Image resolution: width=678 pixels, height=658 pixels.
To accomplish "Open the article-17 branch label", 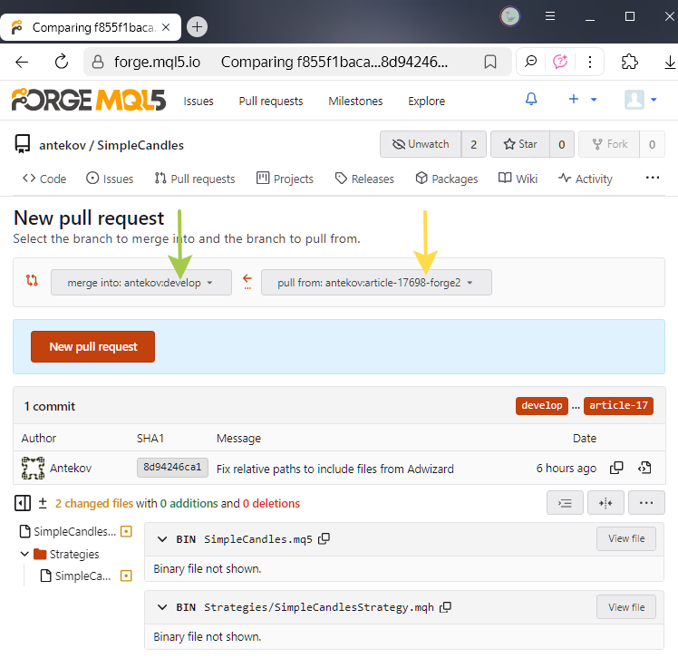I will pyautogui.click(x=618, y=405).
